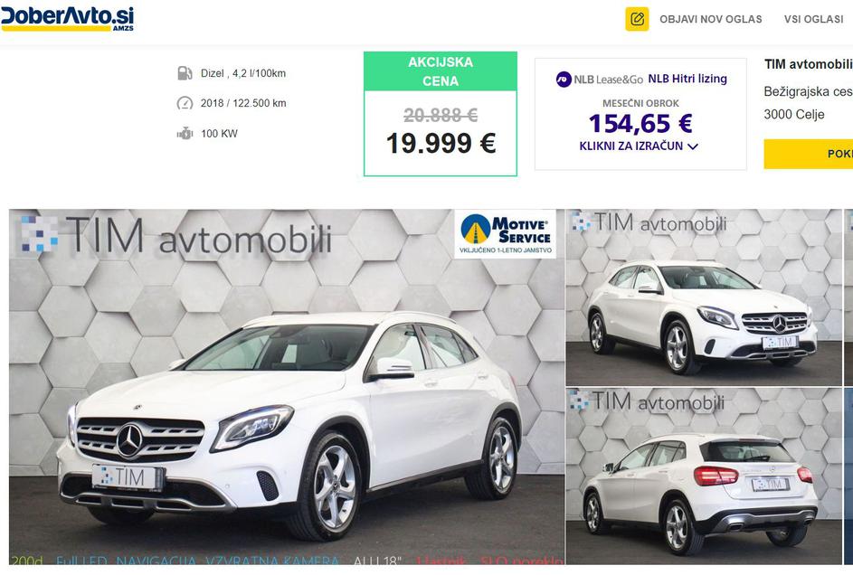Open the rear view car thumbnail
Screen dimensions: 853x575
pos(704,476)
